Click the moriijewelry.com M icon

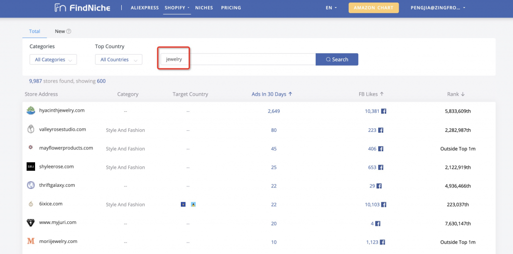[31, 241]
